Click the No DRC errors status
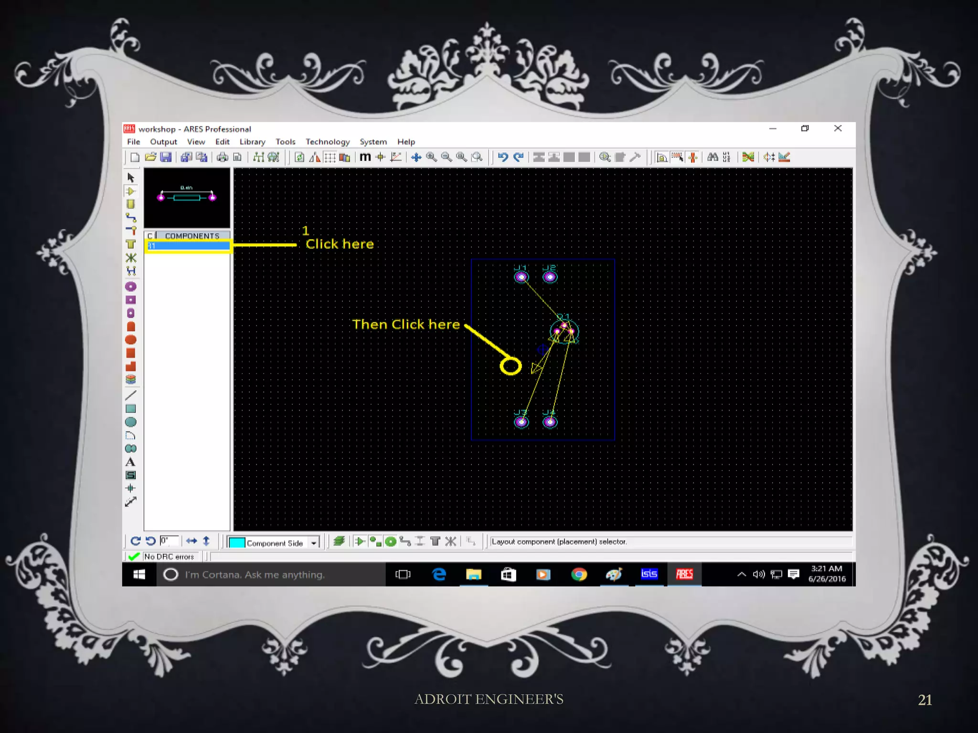The height and width of the screenshot is (733, 978). tap(169, 556)
